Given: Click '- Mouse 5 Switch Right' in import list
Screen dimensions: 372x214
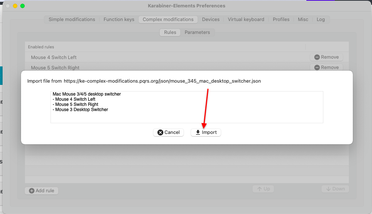Looking at the screenshot, I should click(75, 104).
